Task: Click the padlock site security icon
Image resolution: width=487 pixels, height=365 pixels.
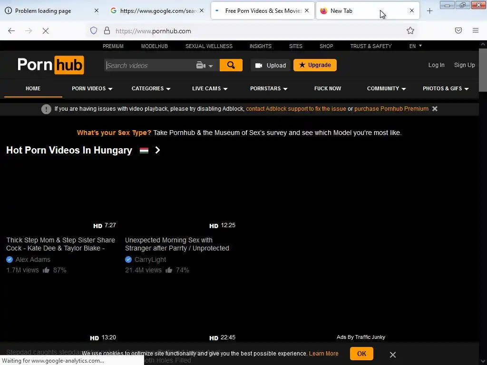Action: pyautogui.click(x=107, y=30)
